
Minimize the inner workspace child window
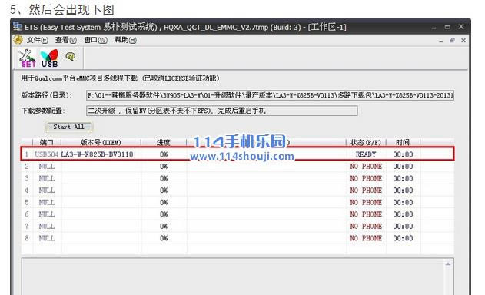pos(440,41)
